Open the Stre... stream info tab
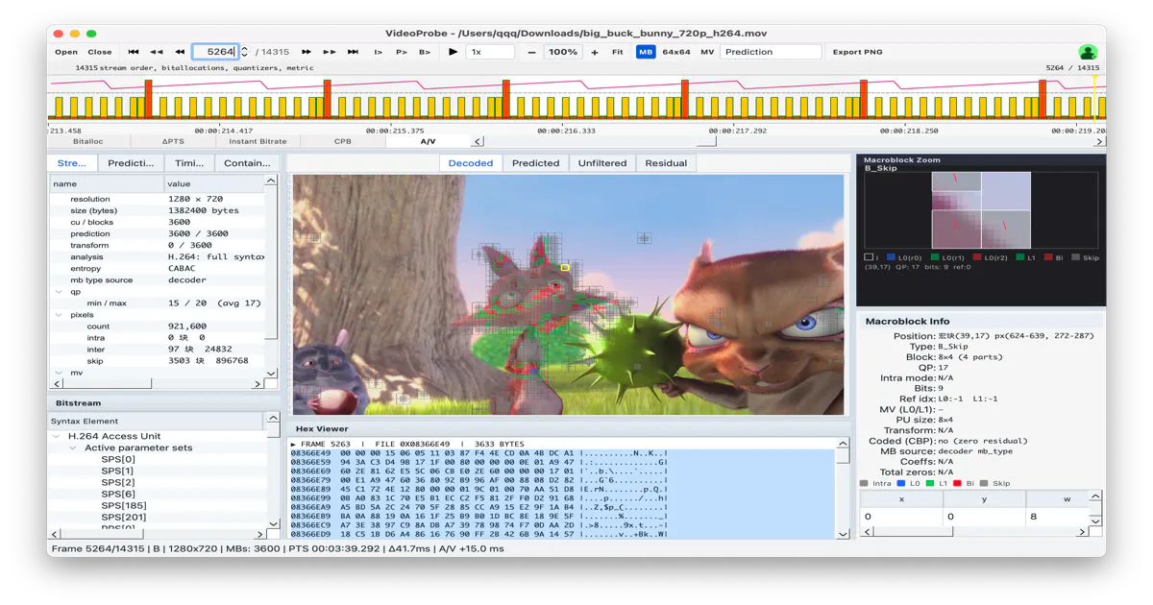 coord(72,163)
